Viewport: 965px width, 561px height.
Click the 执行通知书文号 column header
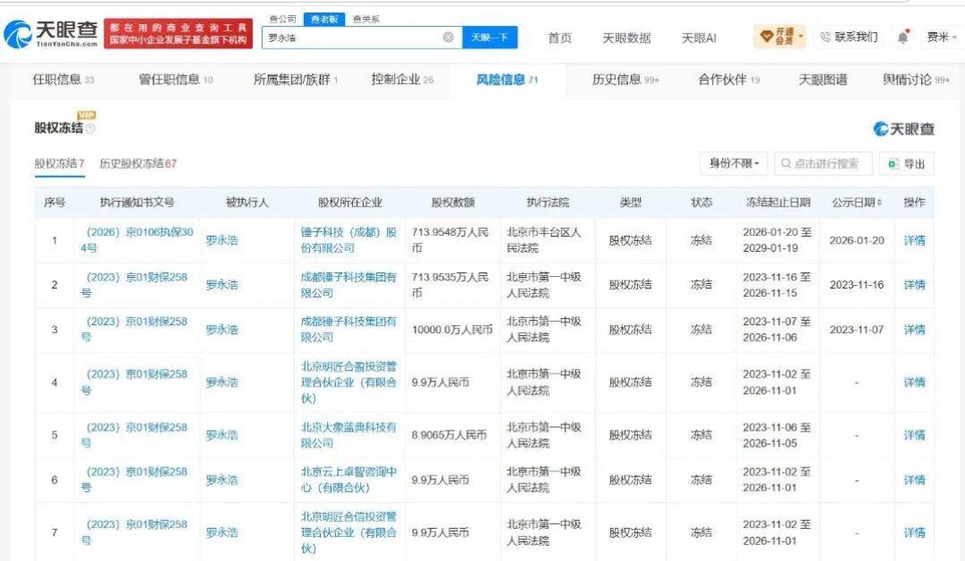click(137, 203)
